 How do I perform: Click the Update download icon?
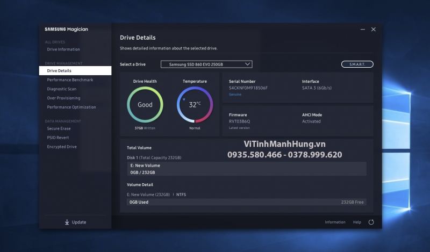click(67, 222)
